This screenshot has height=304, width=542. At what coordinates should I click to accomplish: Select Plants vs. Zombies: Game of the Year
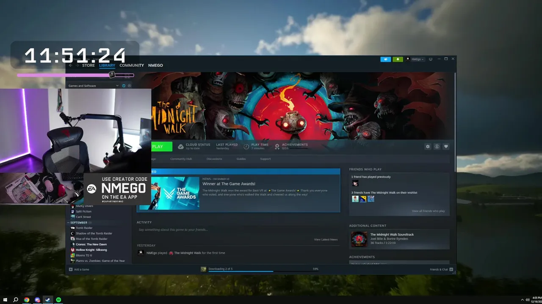pos(100,261)
